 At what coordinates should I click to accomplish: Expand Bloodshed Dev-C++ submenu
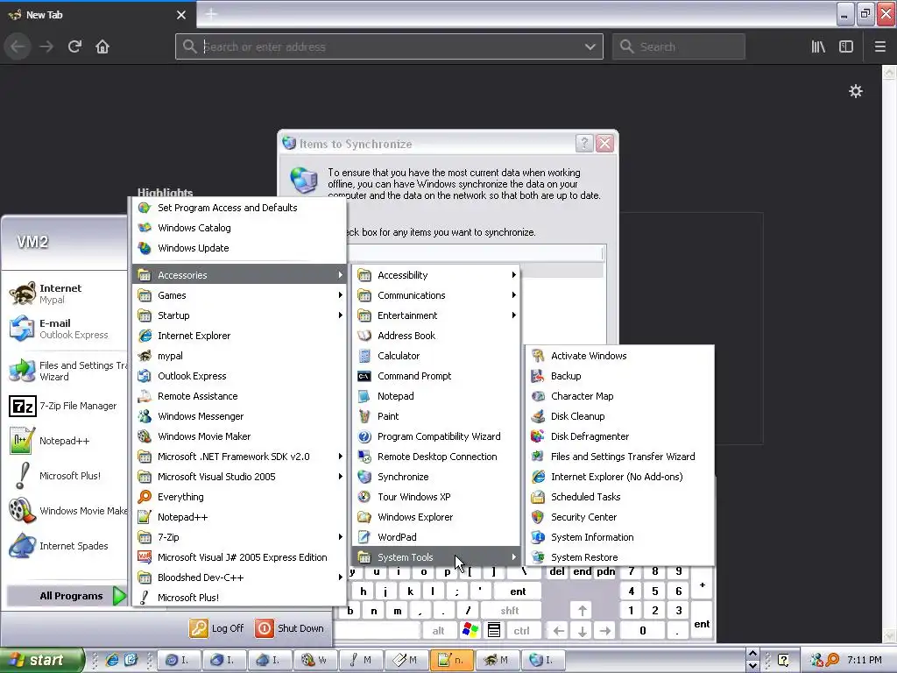coord(239,577)
